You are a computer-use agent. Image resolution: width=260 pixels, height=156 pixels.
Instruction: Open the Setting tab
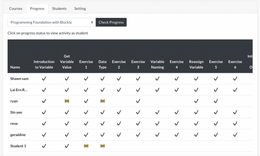pyautogui.click(x=80, y=8)
